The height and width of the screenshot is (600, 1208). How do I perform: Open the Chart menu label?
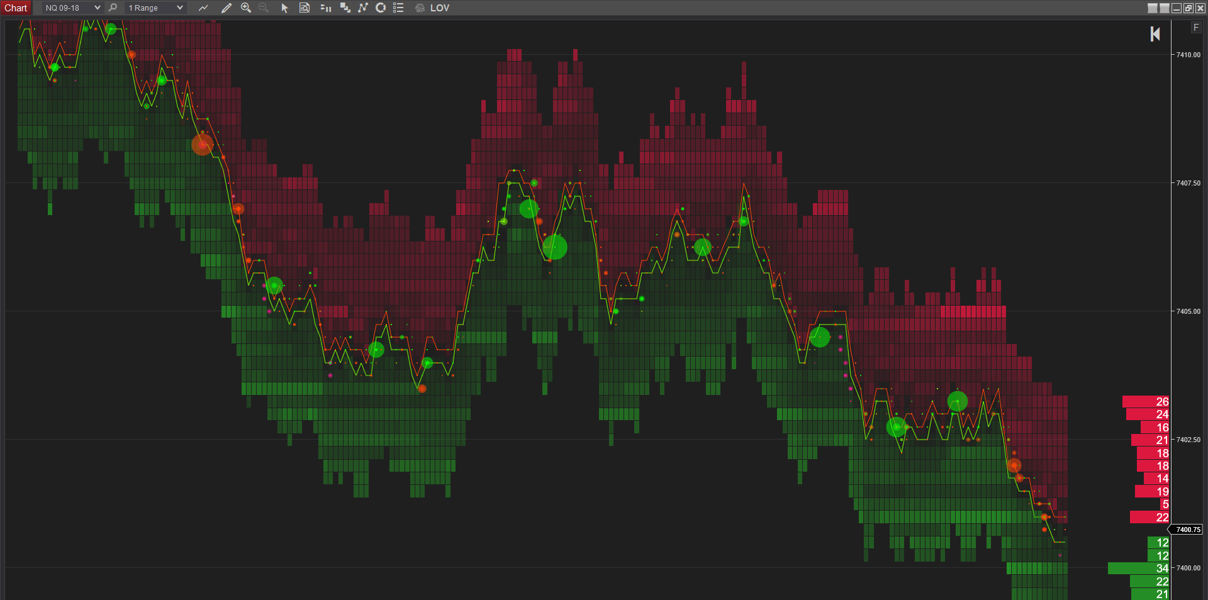(x=16, y=8)
